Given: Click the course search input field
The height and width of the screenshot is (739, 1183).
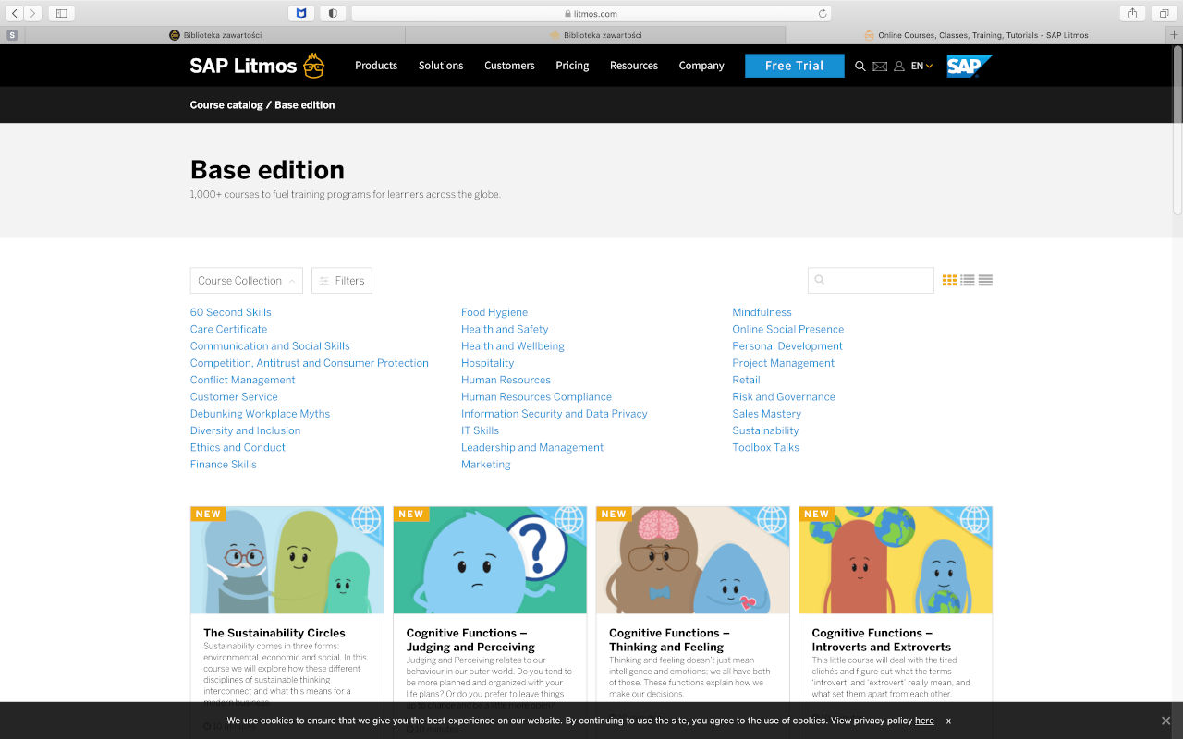Looking at the screenshot, I should pos(871,280).
